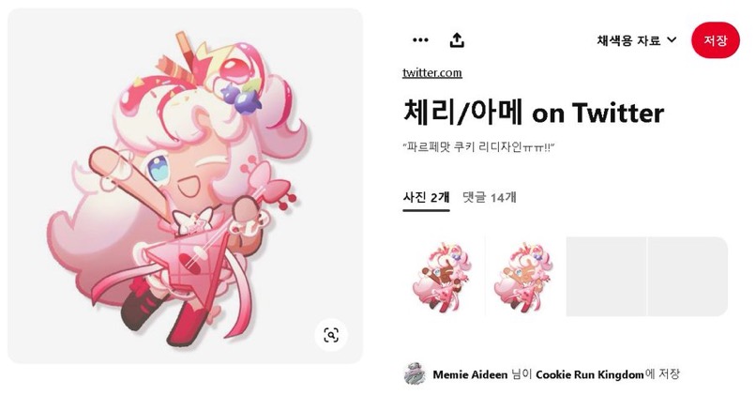The image size is (756, 395).
Task: Click Memie Aideen's profile avatar
Action: tap(415, 374)
